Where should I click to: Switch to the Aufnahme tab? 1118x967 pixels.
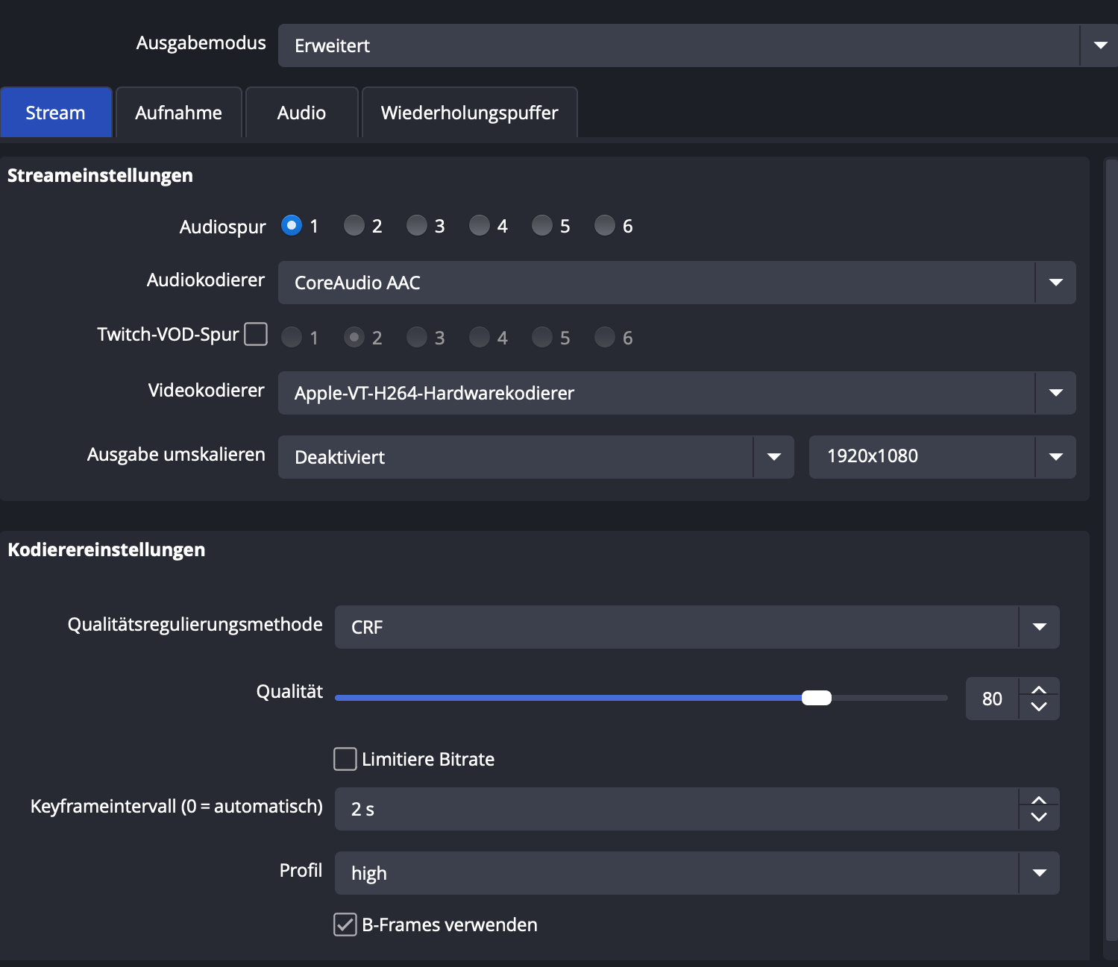179,113
